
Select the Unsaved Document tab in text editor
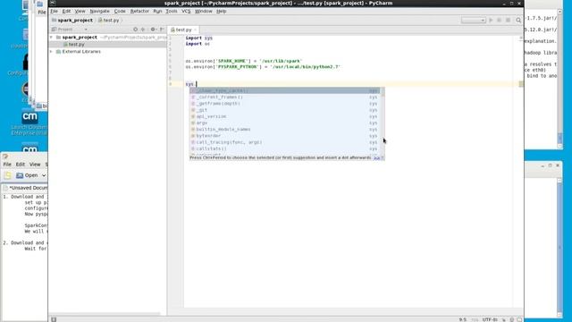click(x=25, y=188)
